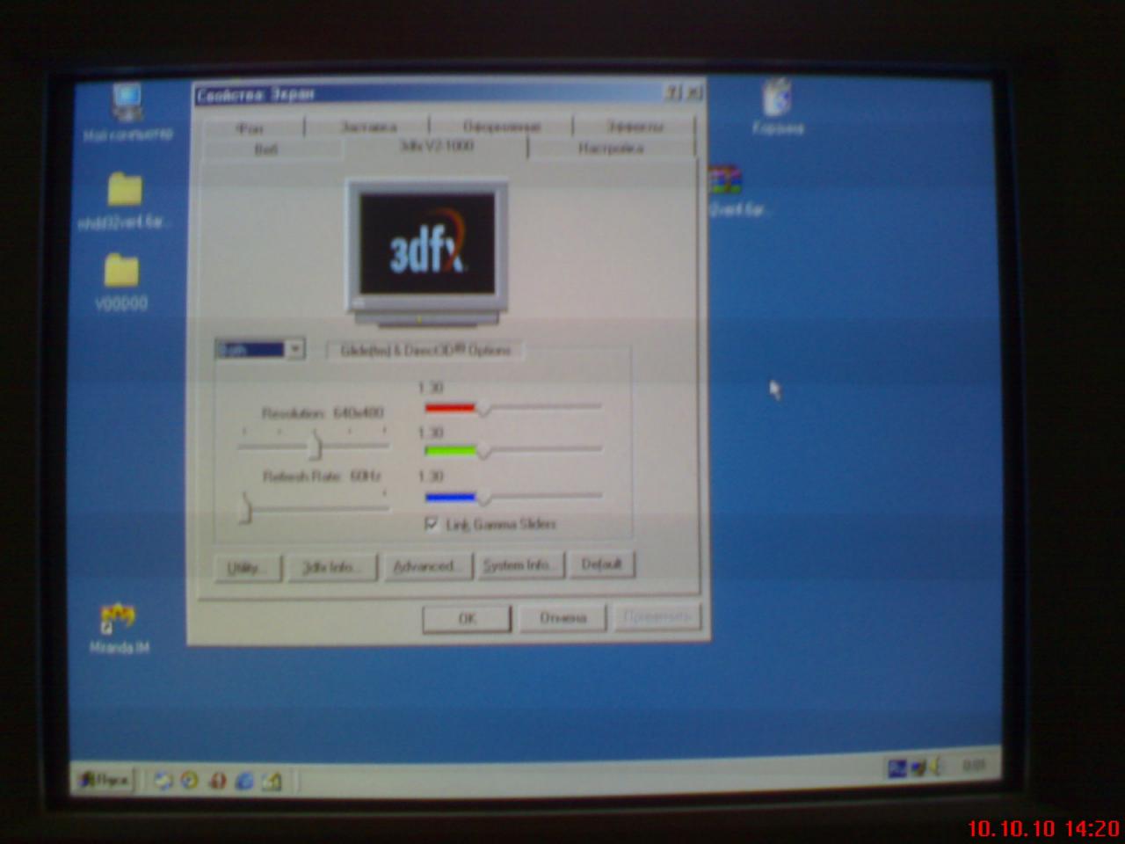Switch to the Настройка tab
Image resolution: width=1125 pixels, height=844 pixels.
tap(612, 149)
